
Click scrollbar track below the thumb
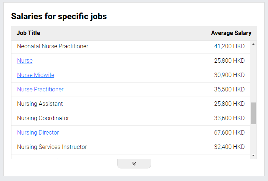click(x=253, y=138)
